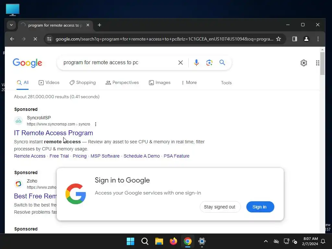Select 'This PC' desktop icon
This screenshot has height=249, width=332.
(13, 10)
